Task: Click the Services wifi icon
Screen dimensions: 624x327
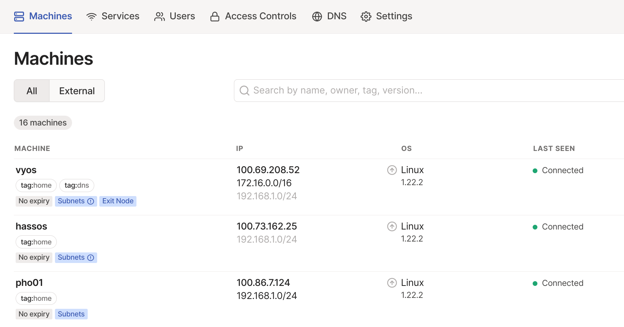Action: point(91,16)
